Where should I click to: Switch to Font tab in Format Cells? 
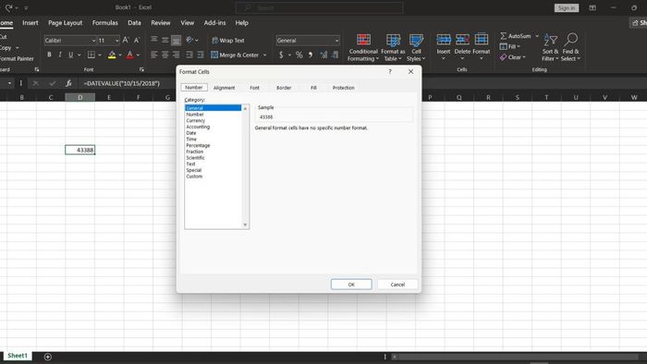click(x=254, y=88)
